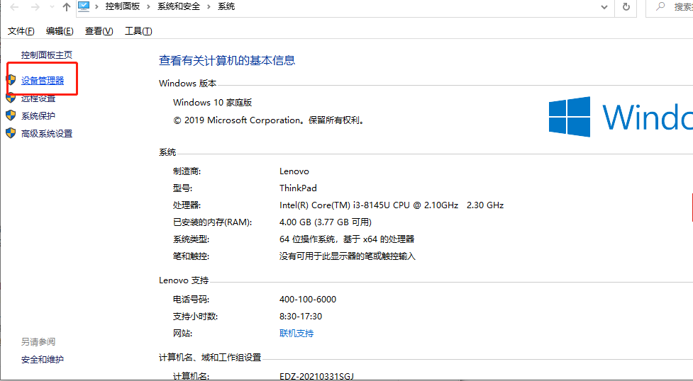This screenshot has height=381, width=693.
Task: Select 控制面板 breadcrumb in address bar
Action: [x=123, y=6]
